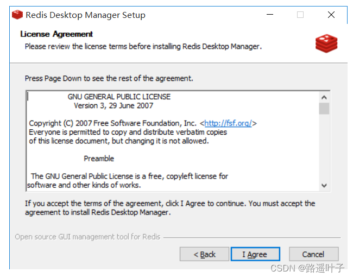Click the 'software and other kinds of works' line
This screenshot has height=278, width=353.
click(x=84, y=185)
